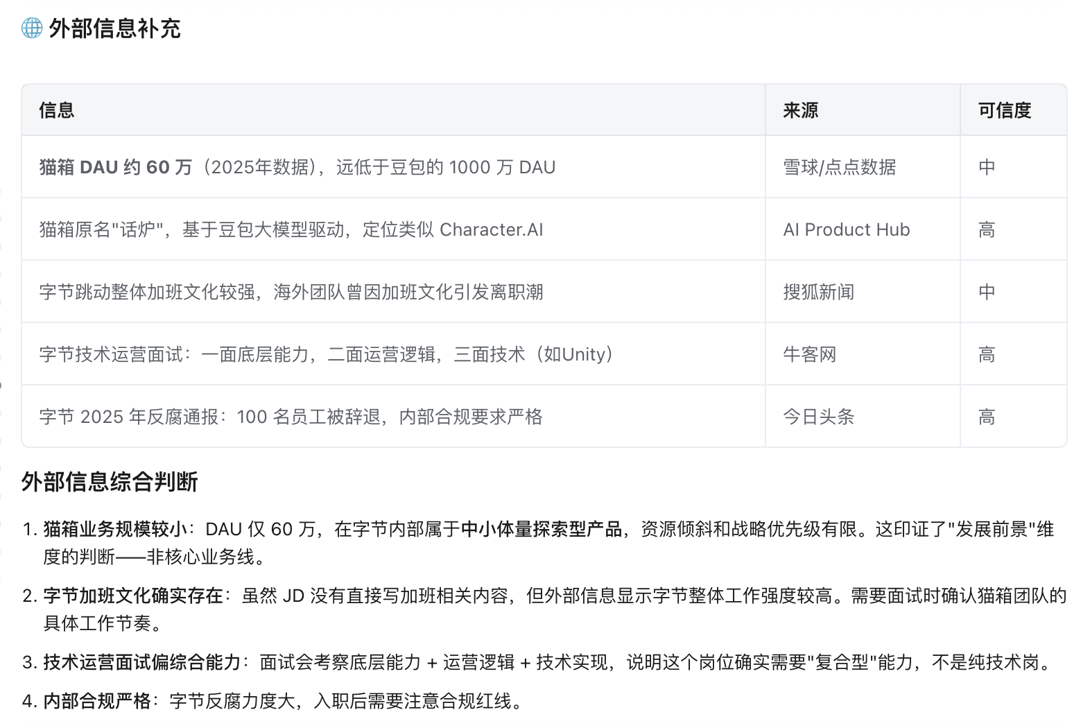Select the 信息 column header
Screen dimensions: 1090x728
57,110
